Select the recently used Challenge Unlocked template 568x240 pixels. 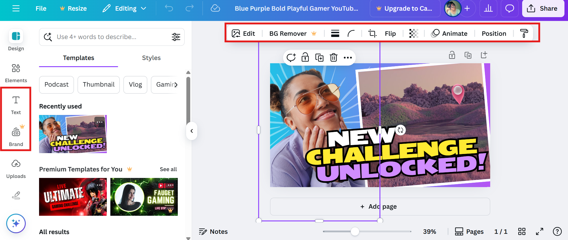[73, 134]
